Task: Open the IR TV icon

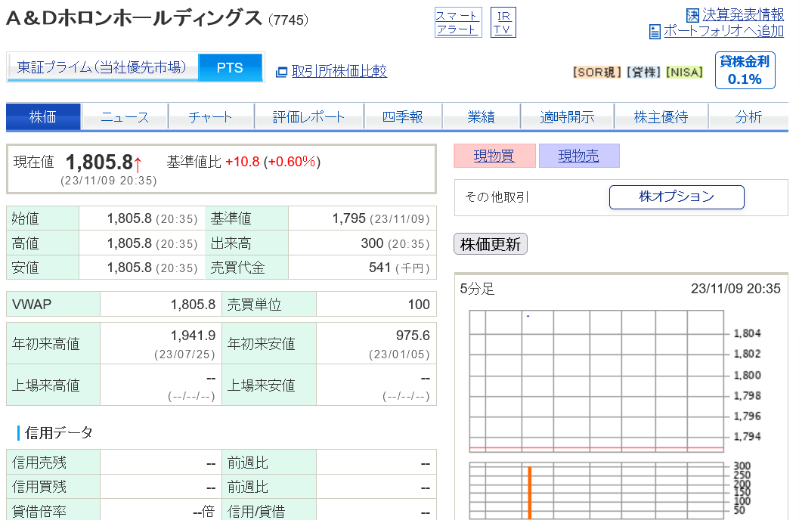Action: click(x=503, y=23)
